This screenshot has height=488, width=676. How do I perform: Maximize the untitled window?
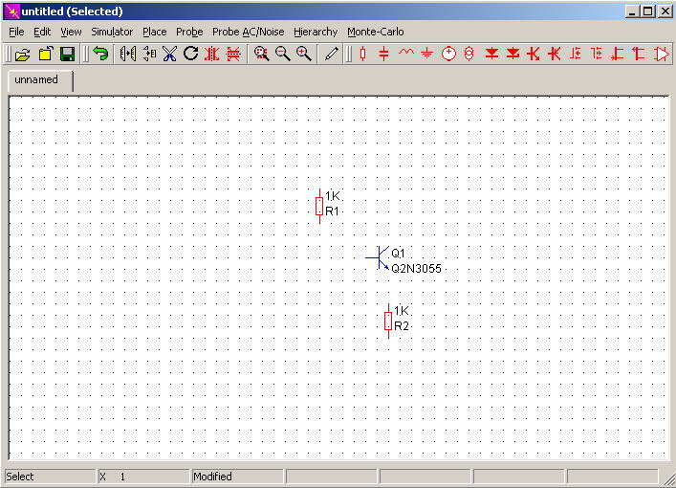click(x=648, y=11)
